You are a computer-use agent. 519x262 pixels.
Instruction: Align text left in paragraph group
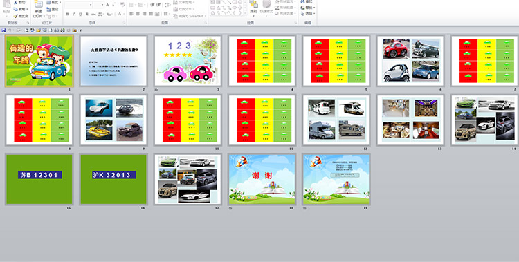[x=131, y=15]
